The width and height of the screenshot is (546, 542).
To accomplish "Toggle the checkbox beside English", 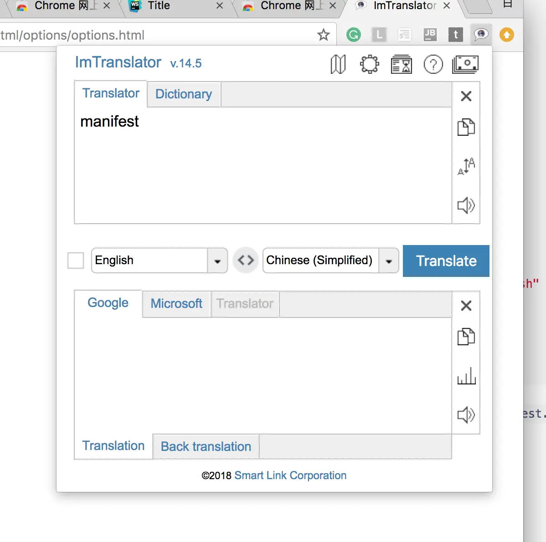I will (x=76, y=261).
